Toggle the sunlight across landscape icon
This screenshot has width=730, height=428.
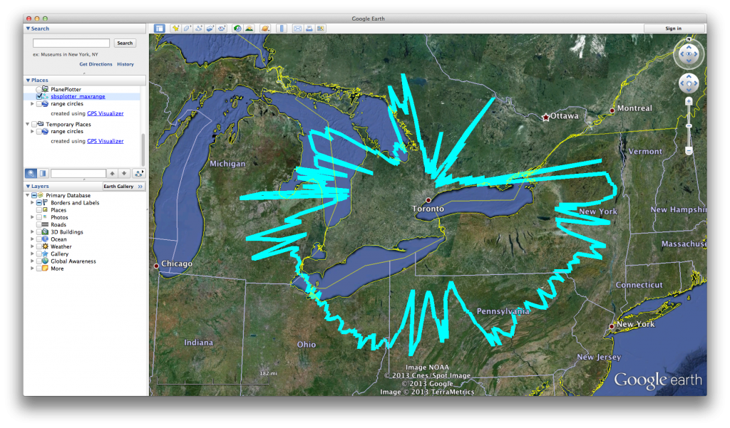point(250,28)
